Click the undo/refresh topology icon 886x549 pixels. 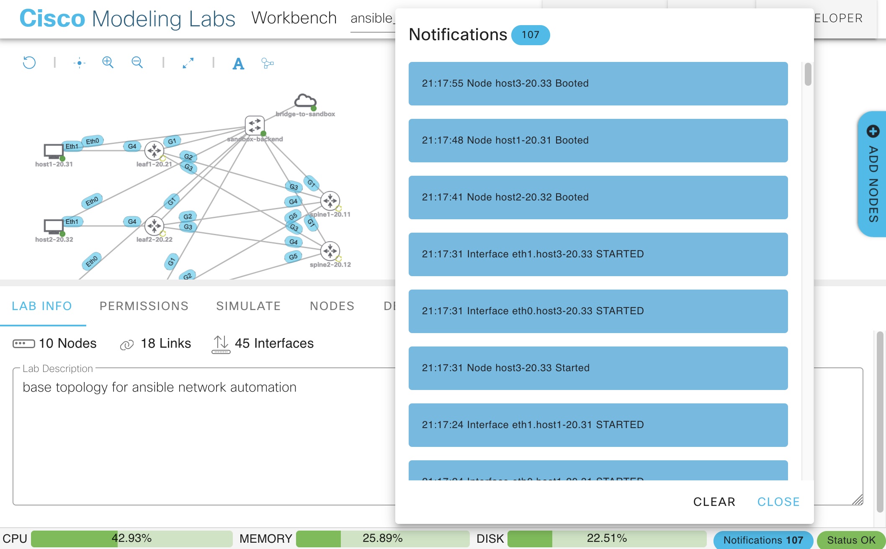coord(29,62)
